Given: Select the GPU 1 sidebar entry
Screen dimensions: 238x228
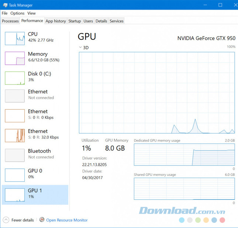Looking at the screenshot, I should point(35,195).
